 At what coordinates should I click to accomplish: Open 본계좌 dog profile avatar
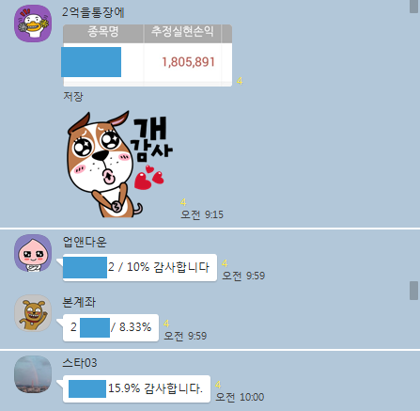33,313
